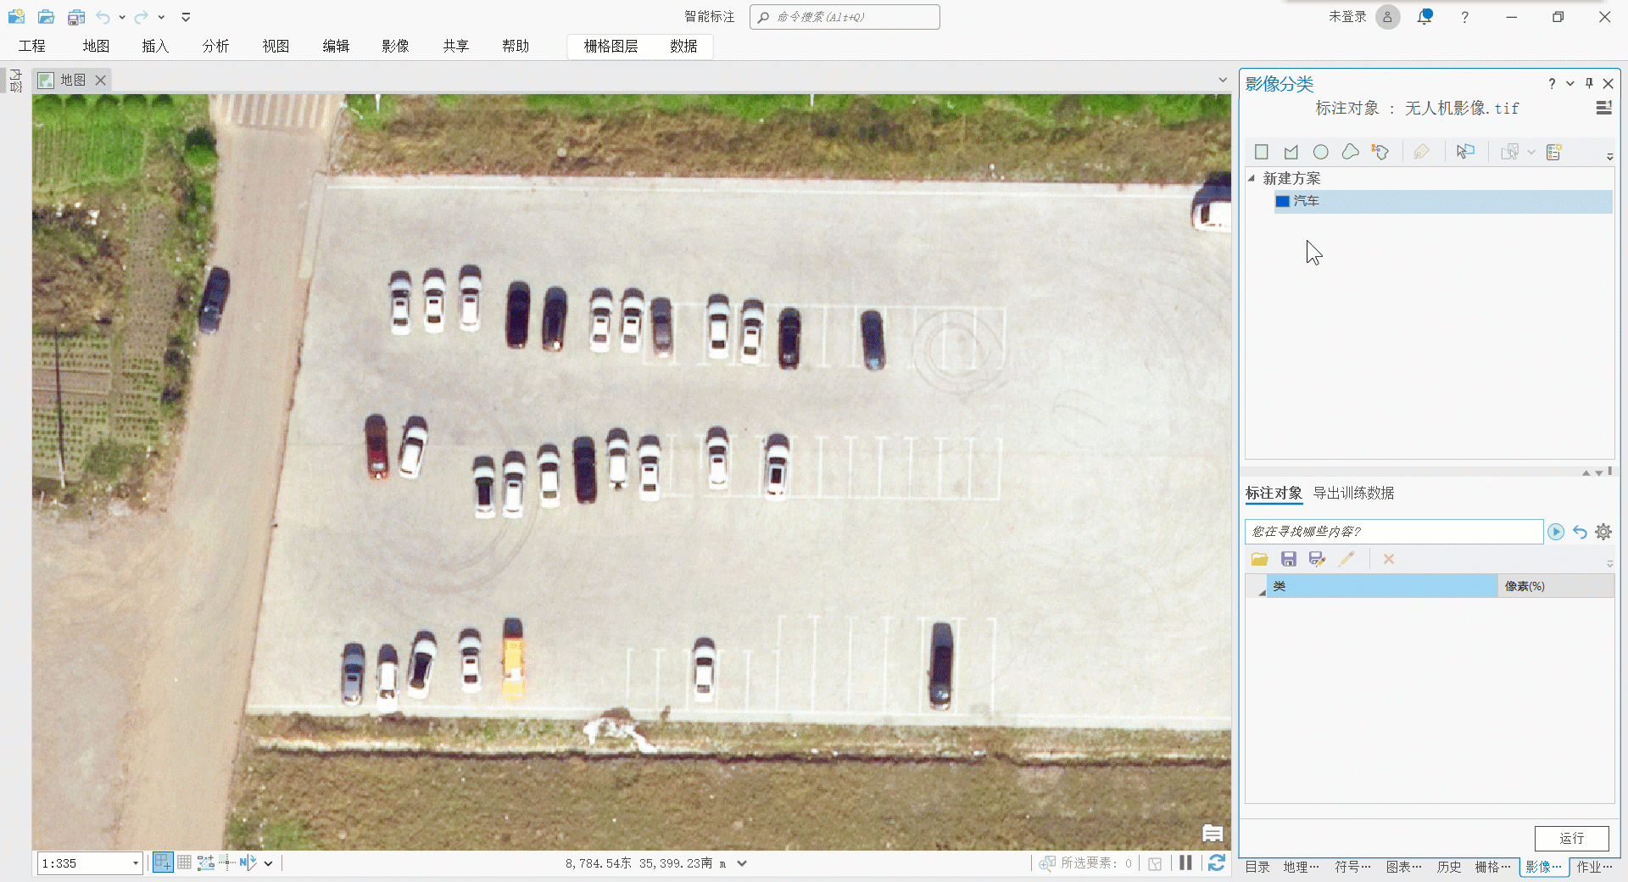
Task: Open the quick access toolbar customize dropdown
Action: (x=186, y=16)
